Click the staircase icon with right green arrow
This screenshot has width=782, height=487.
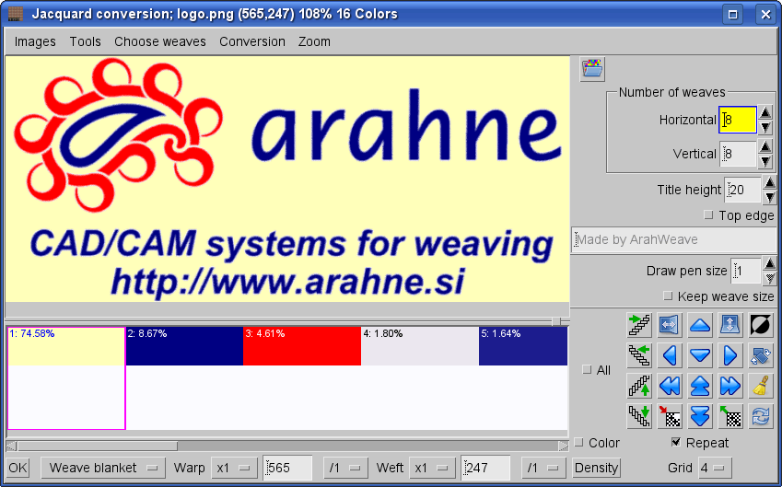(639, 326)
